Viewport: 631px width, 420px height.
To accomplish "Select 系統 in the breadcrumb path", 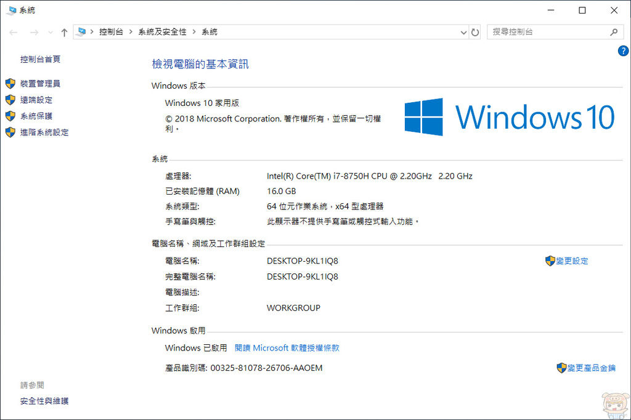I will tap(210, 32).
